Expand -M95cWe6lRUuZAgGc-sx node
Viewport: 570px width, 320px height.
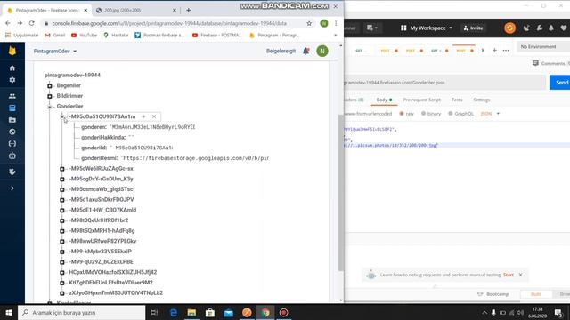[62, 169]
